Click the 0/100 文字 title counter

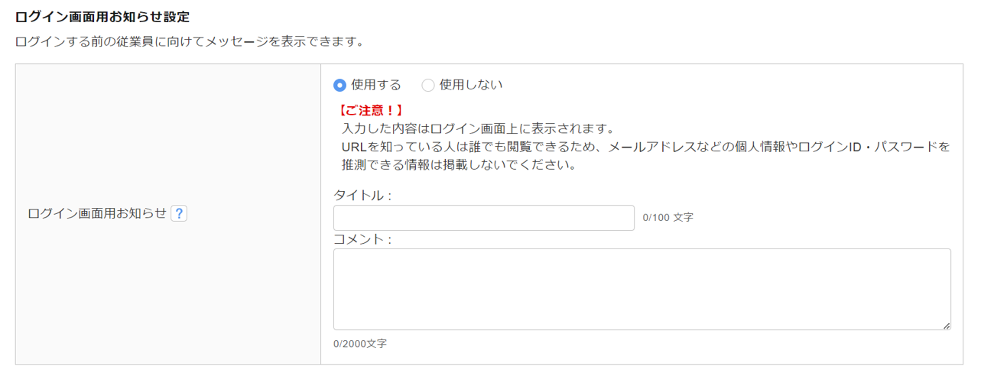click(668, 218)
